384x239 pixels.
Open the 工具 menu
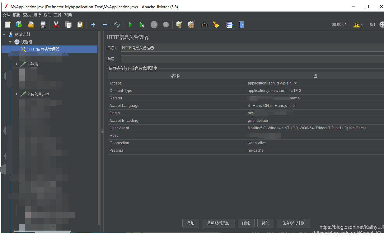[x=58, y=15]
